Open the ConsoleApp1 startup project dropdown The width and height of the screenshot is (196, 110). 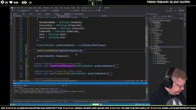(61, 11)
